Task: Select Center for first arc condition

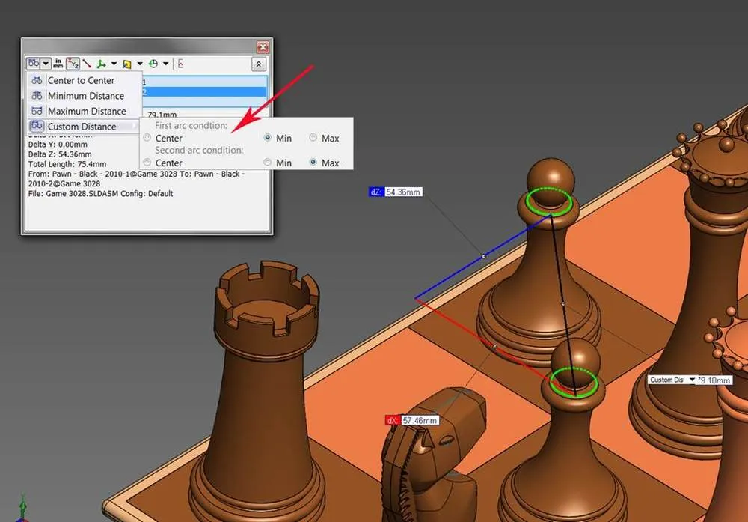Action: [x=147, y=138]
